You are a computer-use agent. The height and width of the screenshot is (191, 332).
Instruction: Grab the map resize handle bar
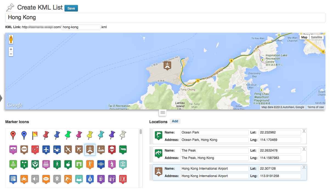162,112
